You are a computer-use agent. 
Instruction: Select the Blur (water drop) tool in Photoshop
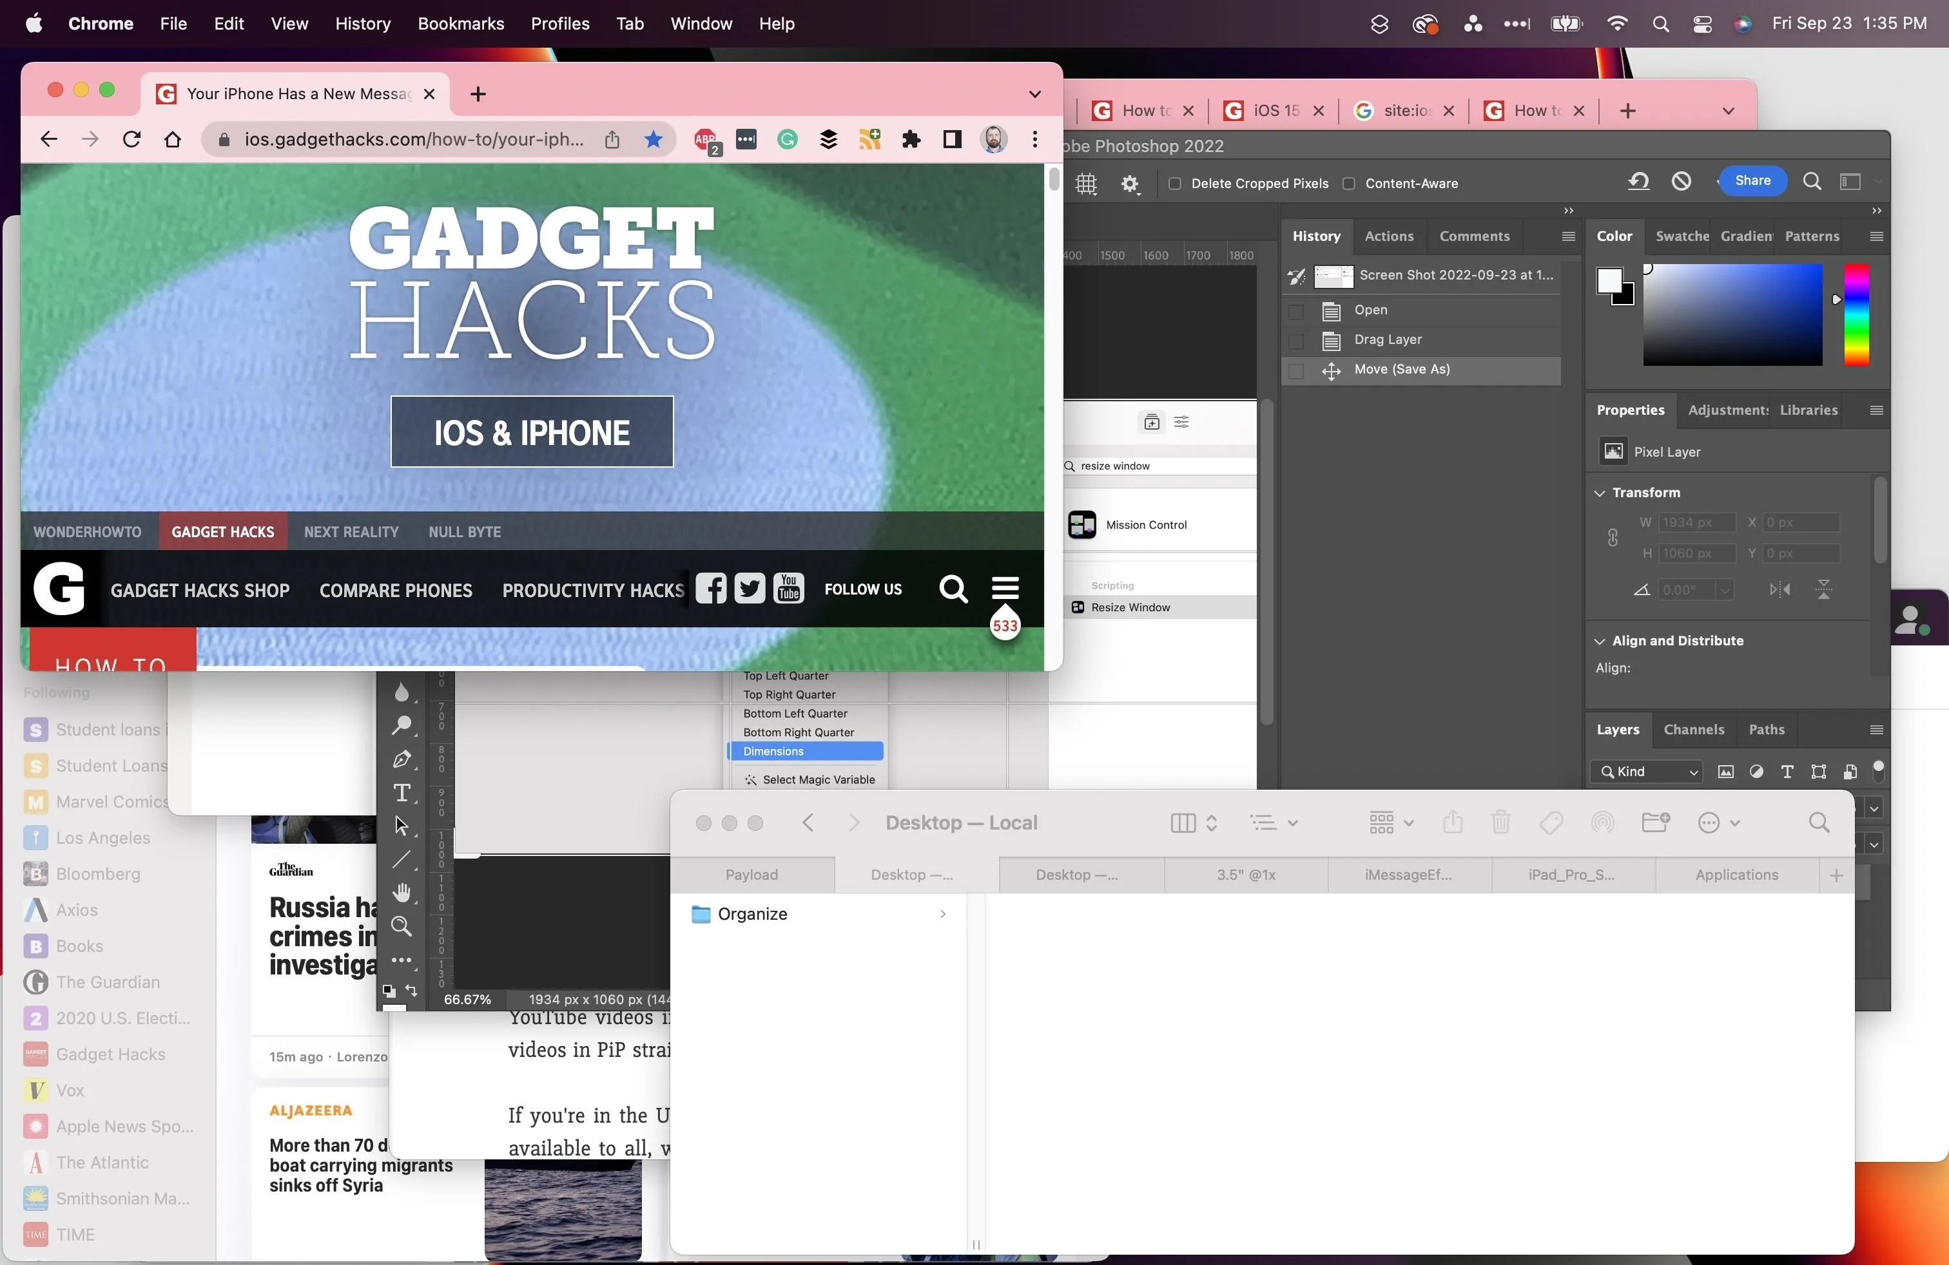402,692
